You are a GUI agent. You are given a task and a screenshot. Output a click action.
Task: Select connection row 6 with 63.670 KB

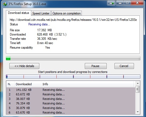(x=71, y=112)
